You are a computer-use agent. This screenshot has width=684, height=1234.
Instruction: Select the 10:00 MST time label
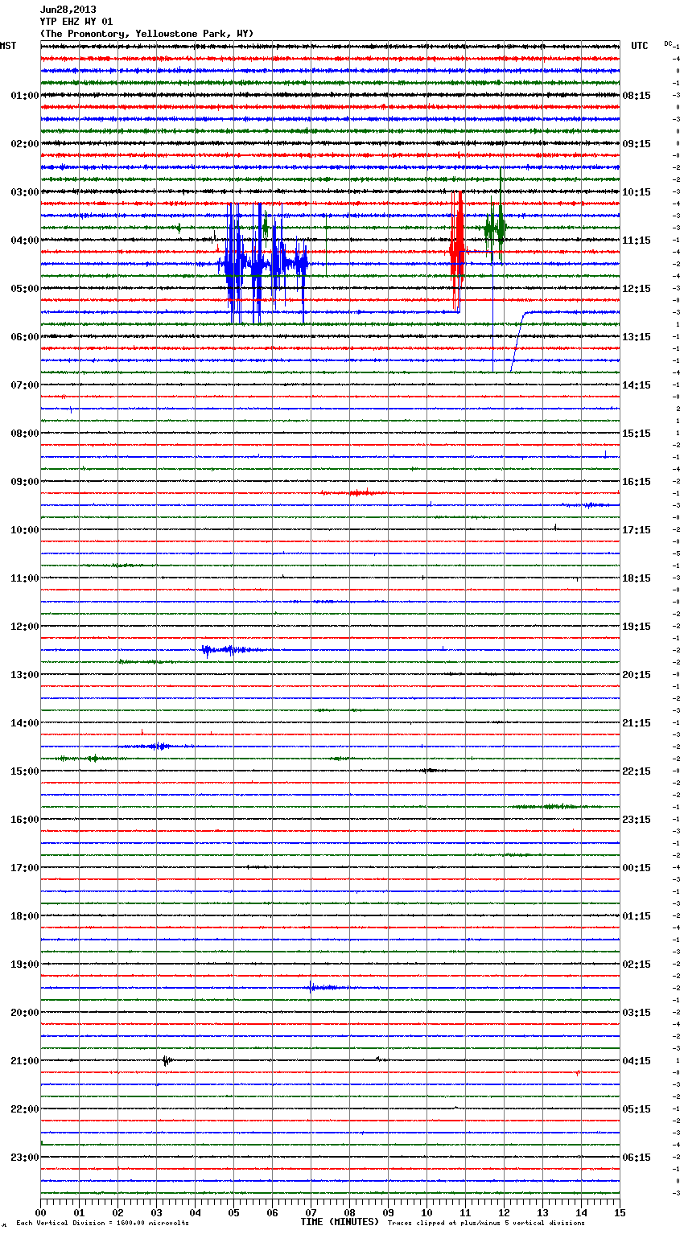[25, 530]
